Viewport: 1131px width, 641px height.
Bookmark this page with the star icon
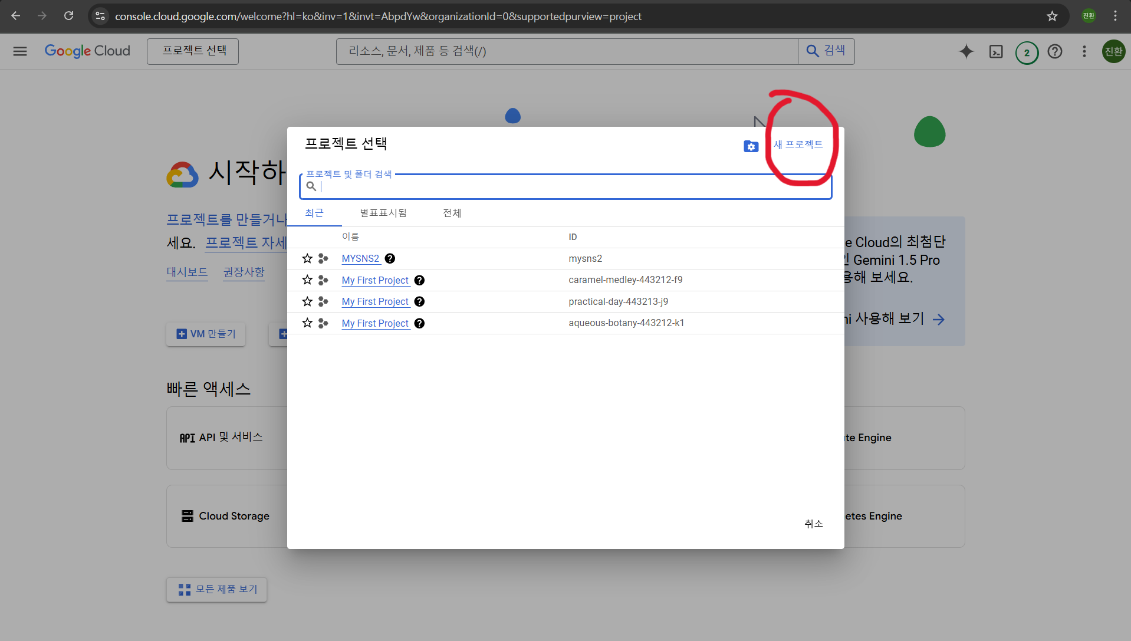(x=1052, y=16)
